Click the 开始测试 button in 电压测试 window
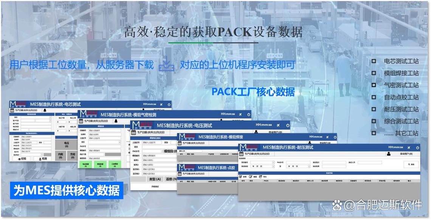 click(x=156, y=186)
